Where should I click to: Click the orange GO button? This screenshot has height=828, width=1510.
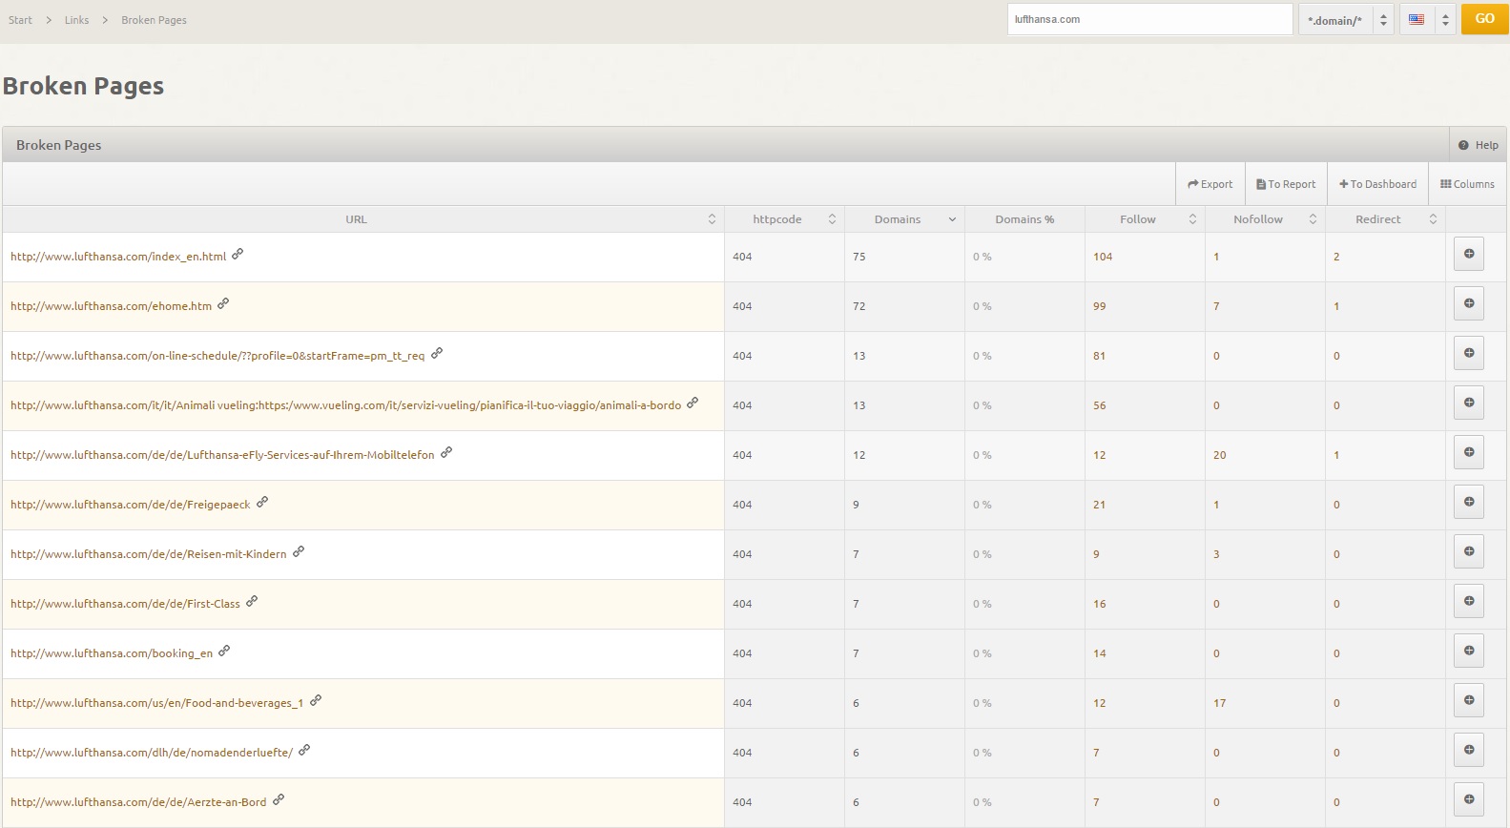click(x=1484, y=18)
